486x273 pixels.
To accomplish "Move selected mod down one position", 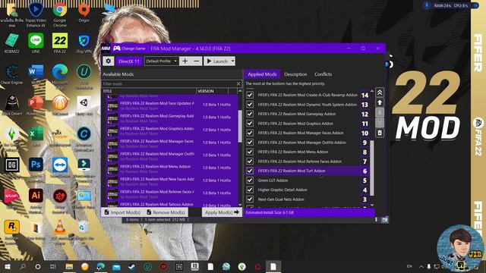I will [x=380, y=112].
